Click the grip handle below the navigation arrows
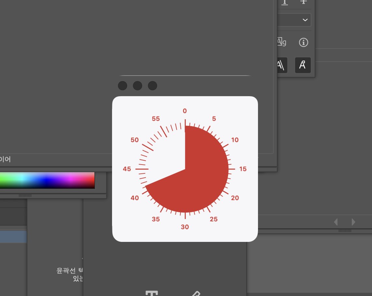 (x=345, y=231)
